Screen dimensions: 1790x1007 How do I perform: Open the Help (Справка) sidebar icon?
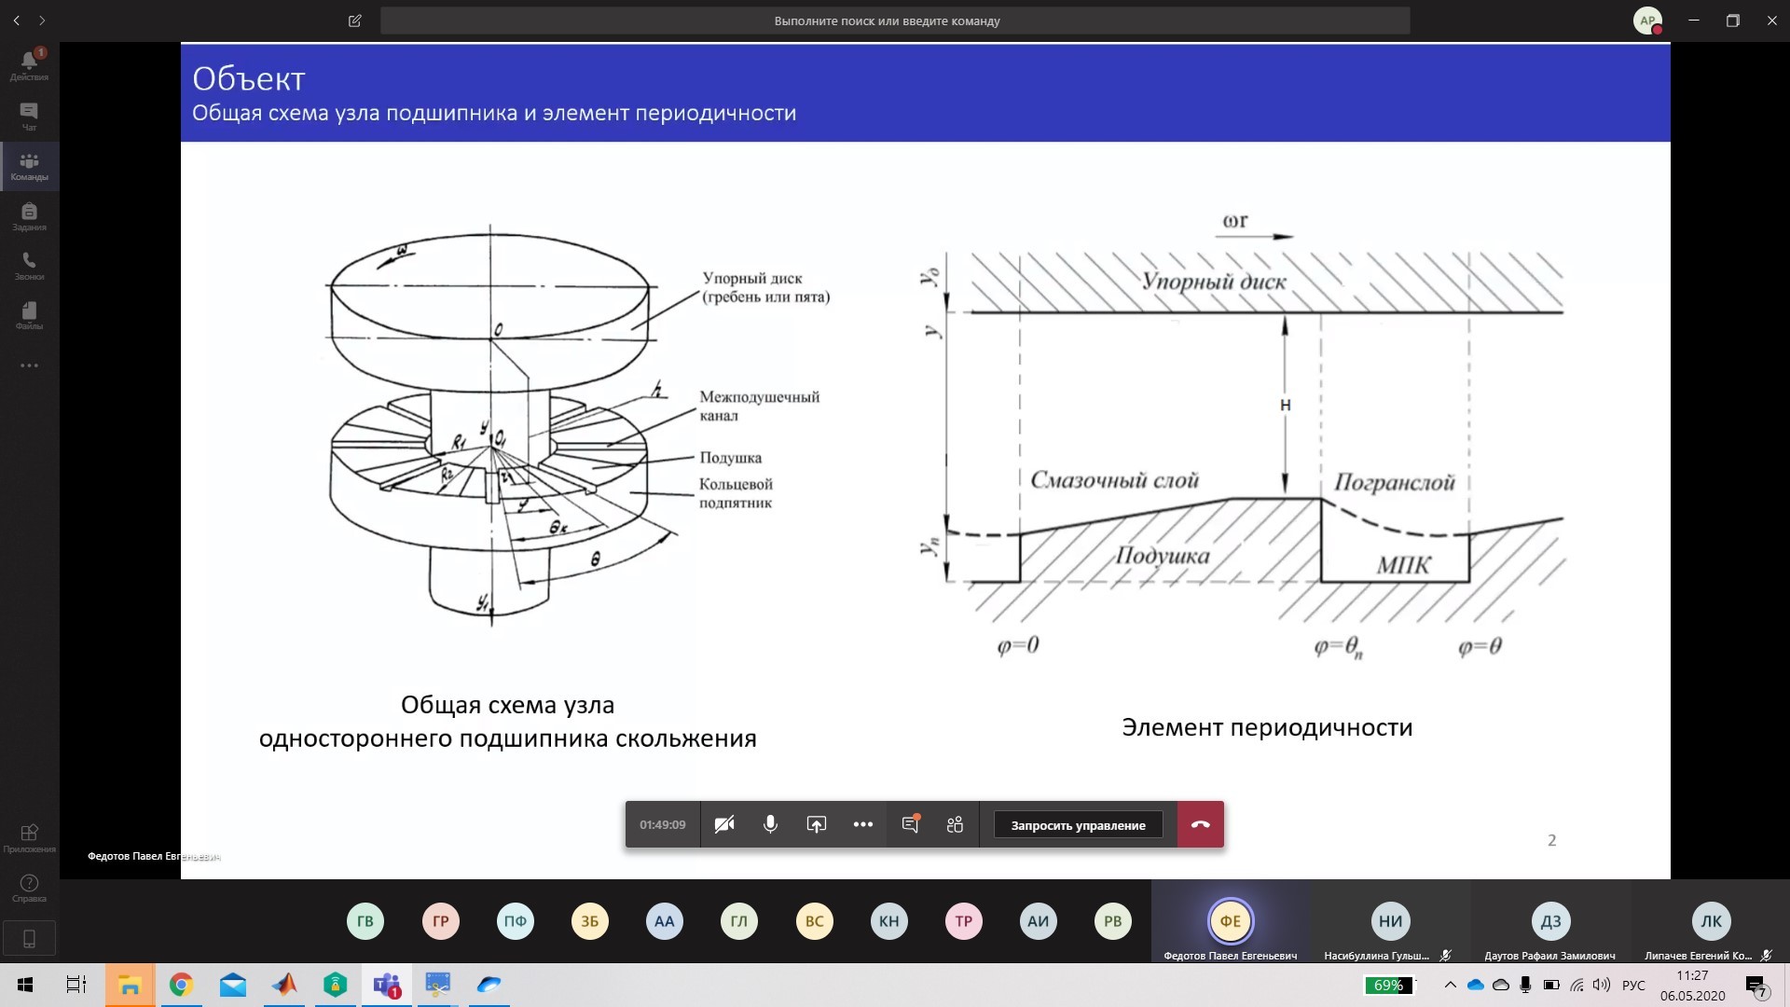[29, 889]
